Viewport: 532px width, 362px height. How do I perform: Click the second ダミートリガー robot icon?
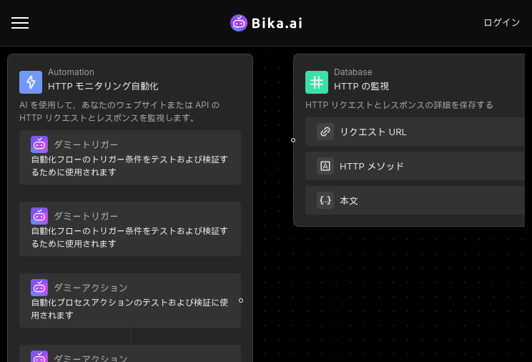click(x=39, y=216)
